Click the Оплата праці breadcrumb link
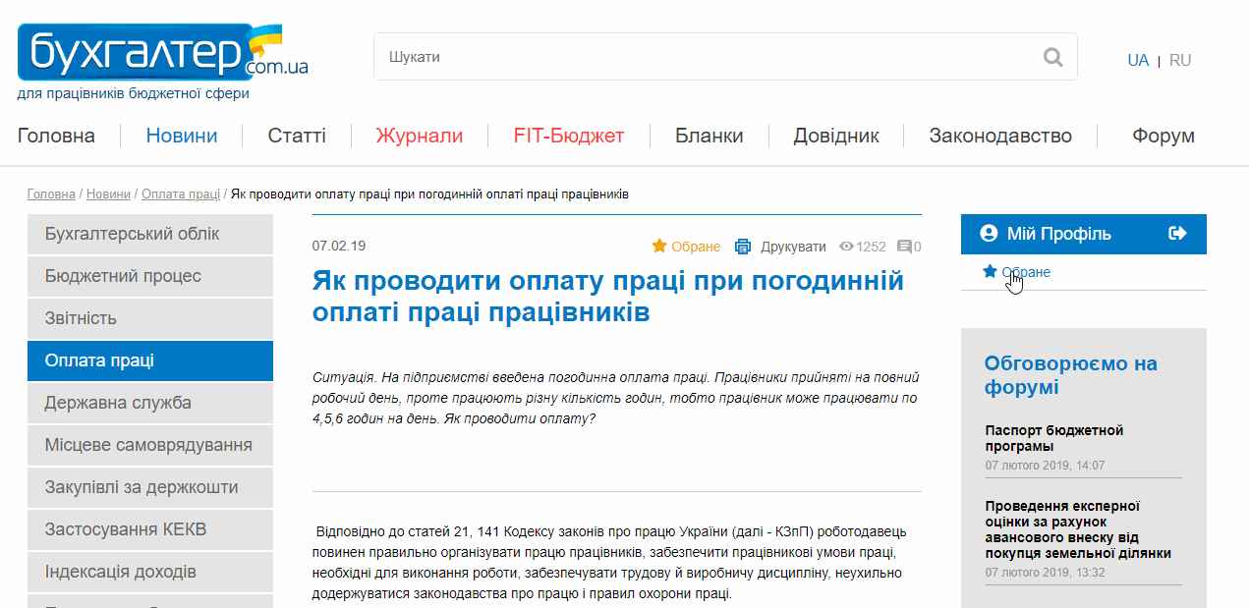 click(x=181, y=194)
